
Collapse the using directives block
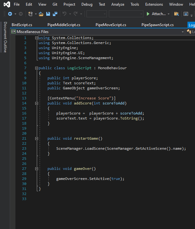pyautogui.click(x=37, y=38)
